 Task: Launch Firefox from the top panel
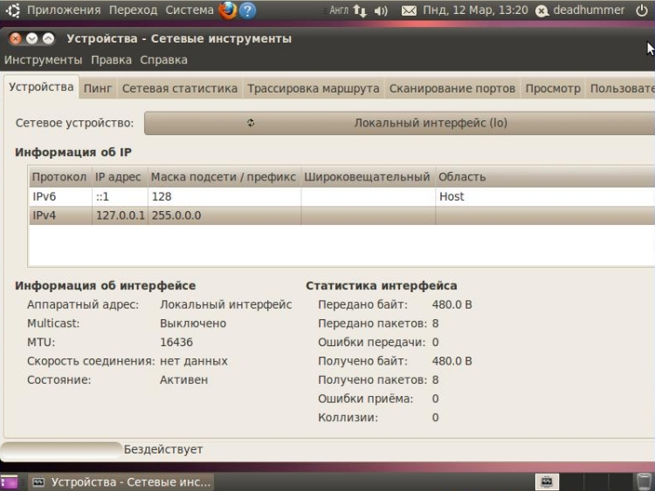point(228,10)
